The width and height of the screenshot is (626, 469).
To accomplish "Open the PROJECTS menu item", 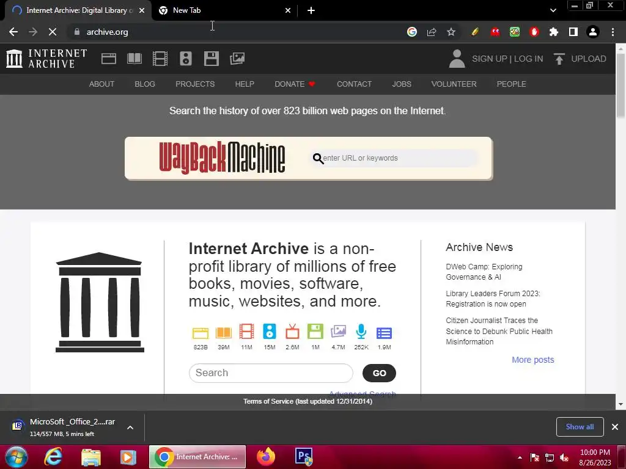I will click(195, 84).
